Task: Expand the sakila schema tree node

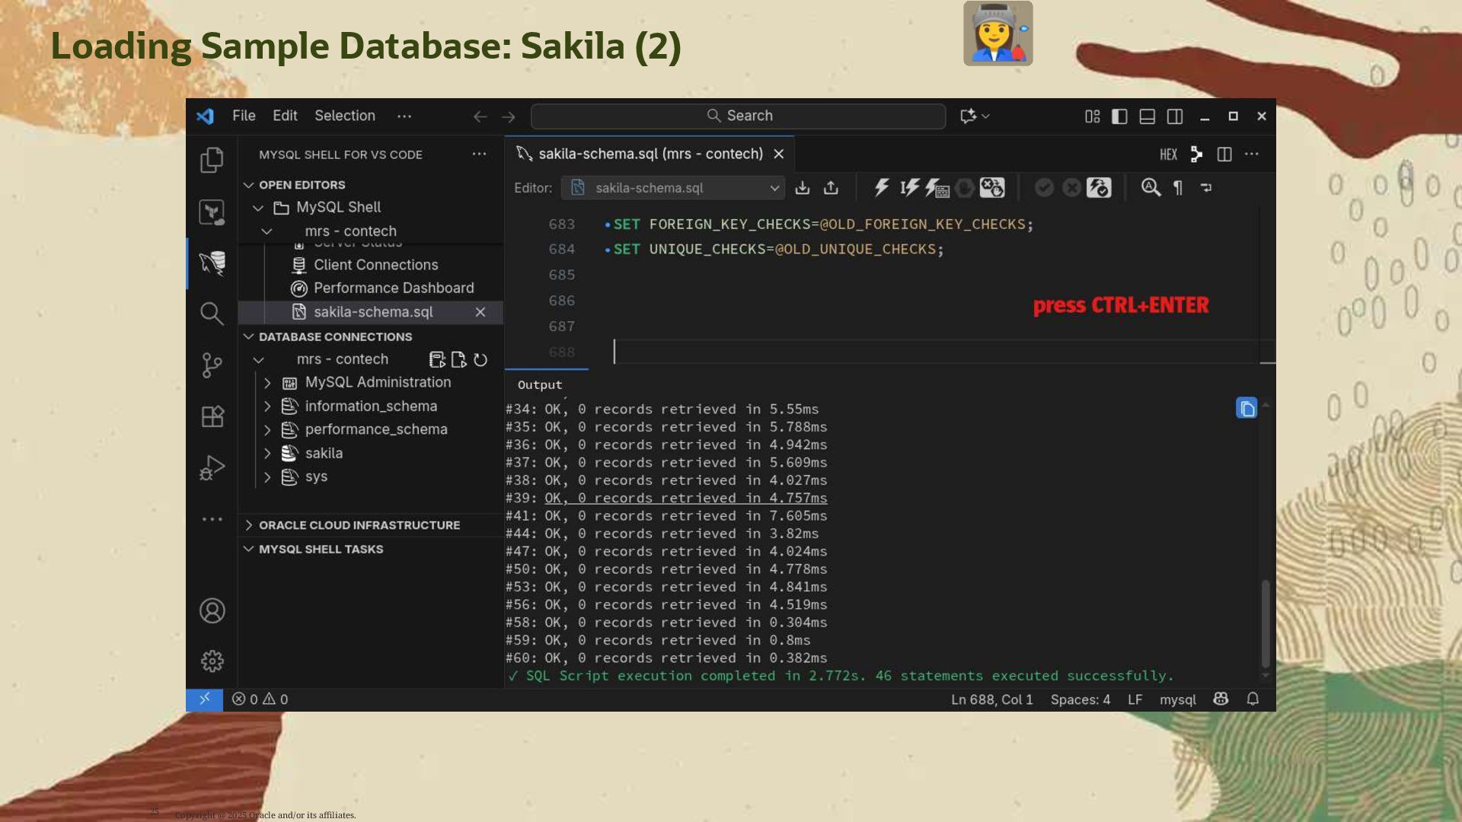Action: [x=267, y=454]
